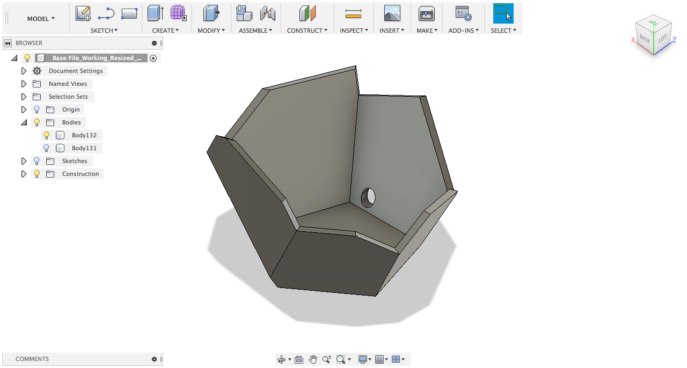Image resolution: width=687 pixels, height=368 pixels.
Task: Toggle Origin folder visibility bulb
Action: [37, 109]
